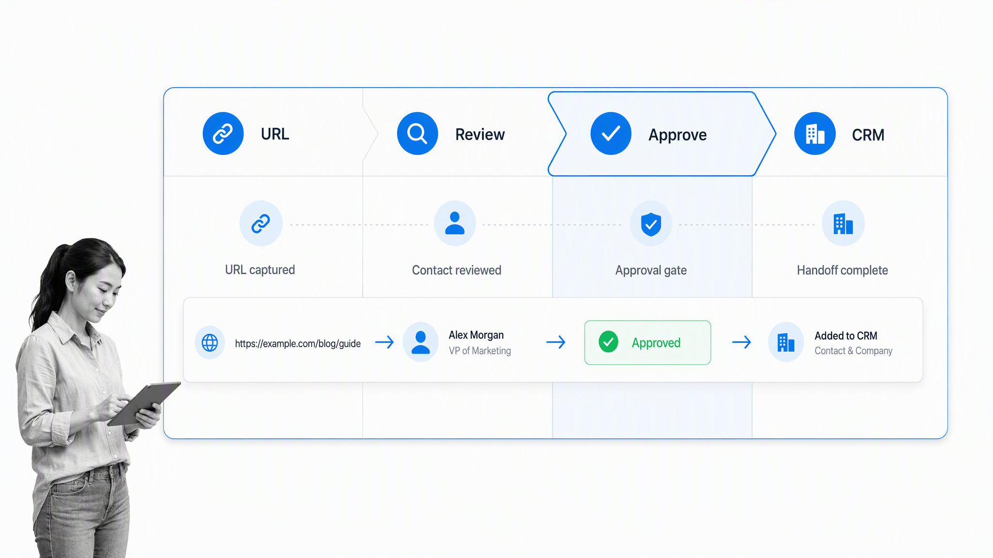Click the URL step link icon
The image size is (993, 558).
point(223,134)
